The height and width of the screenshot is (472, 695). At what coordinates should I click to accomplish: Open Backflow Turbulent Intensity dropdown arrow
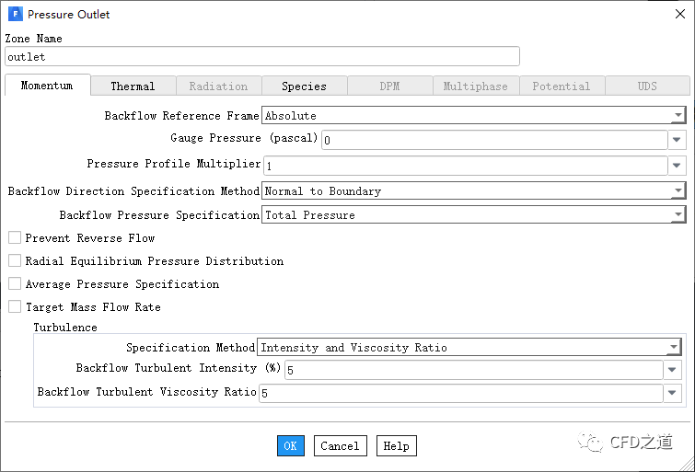[x=674, y=370]
